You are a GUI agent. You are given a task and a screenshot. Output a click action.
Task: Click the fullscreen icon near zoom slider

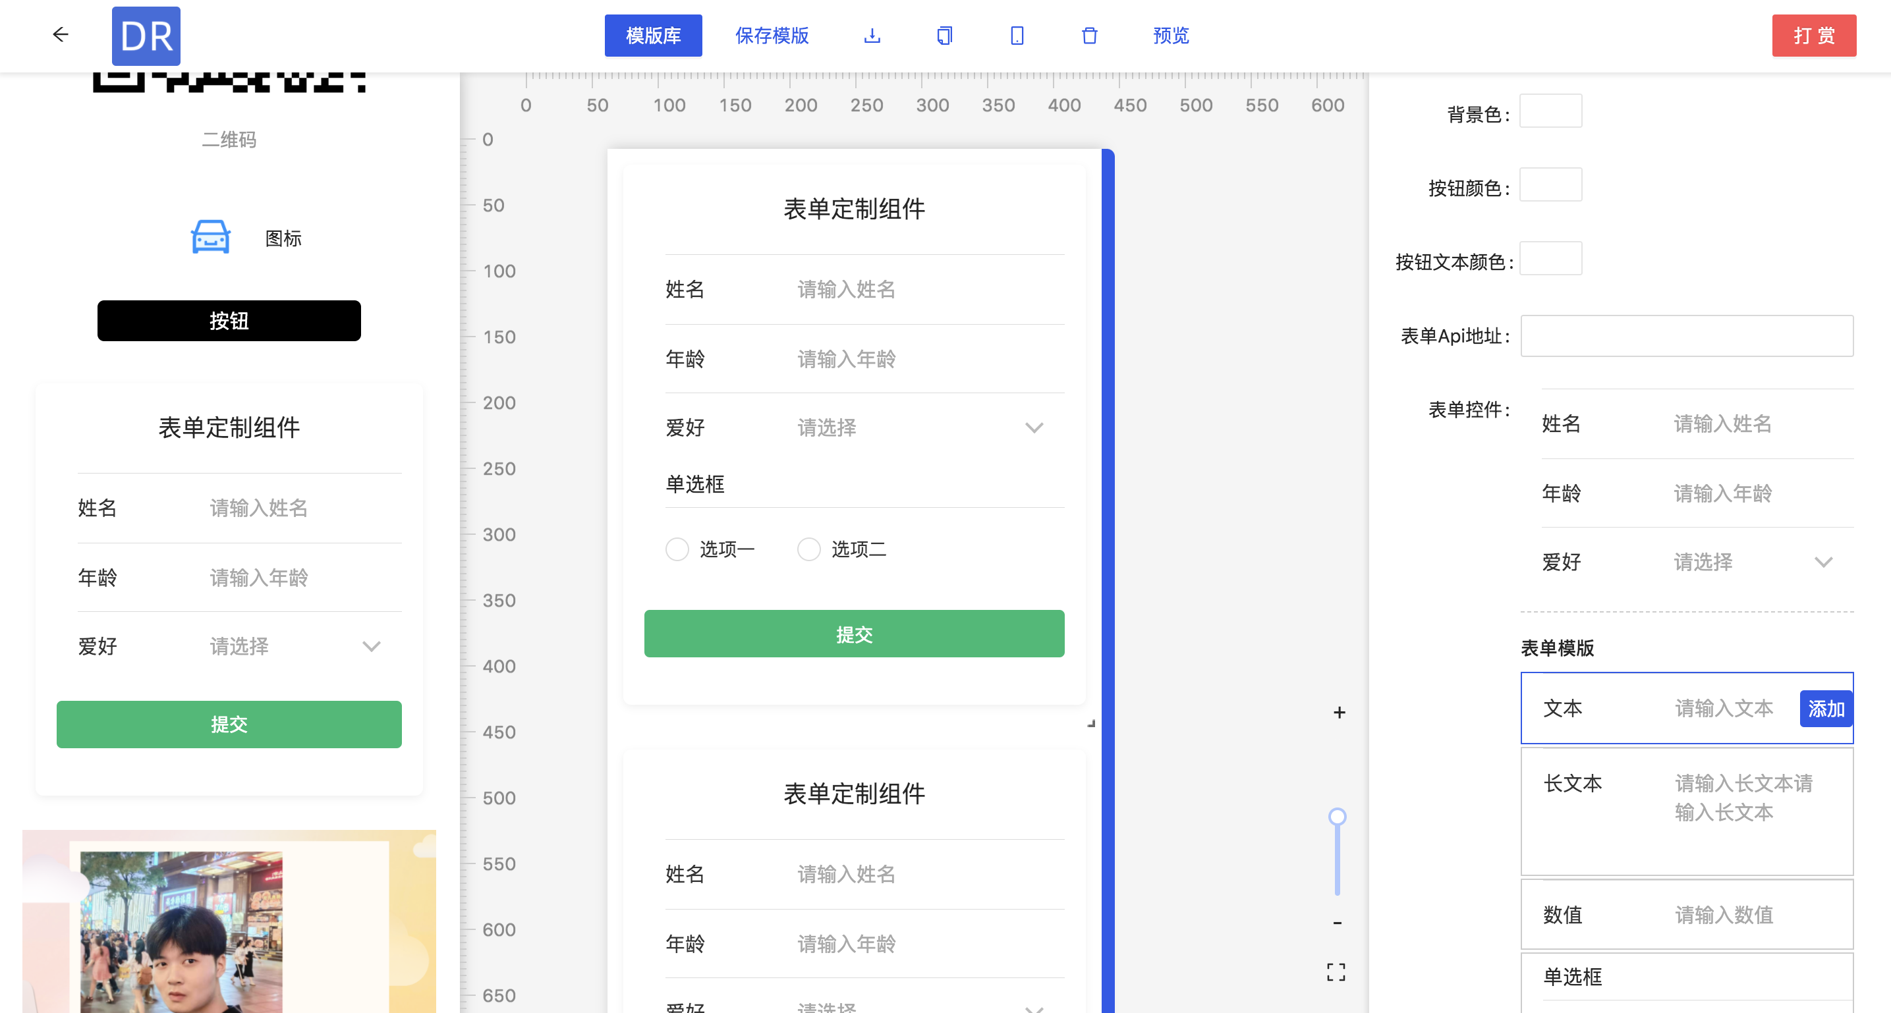pos(1336,972)
